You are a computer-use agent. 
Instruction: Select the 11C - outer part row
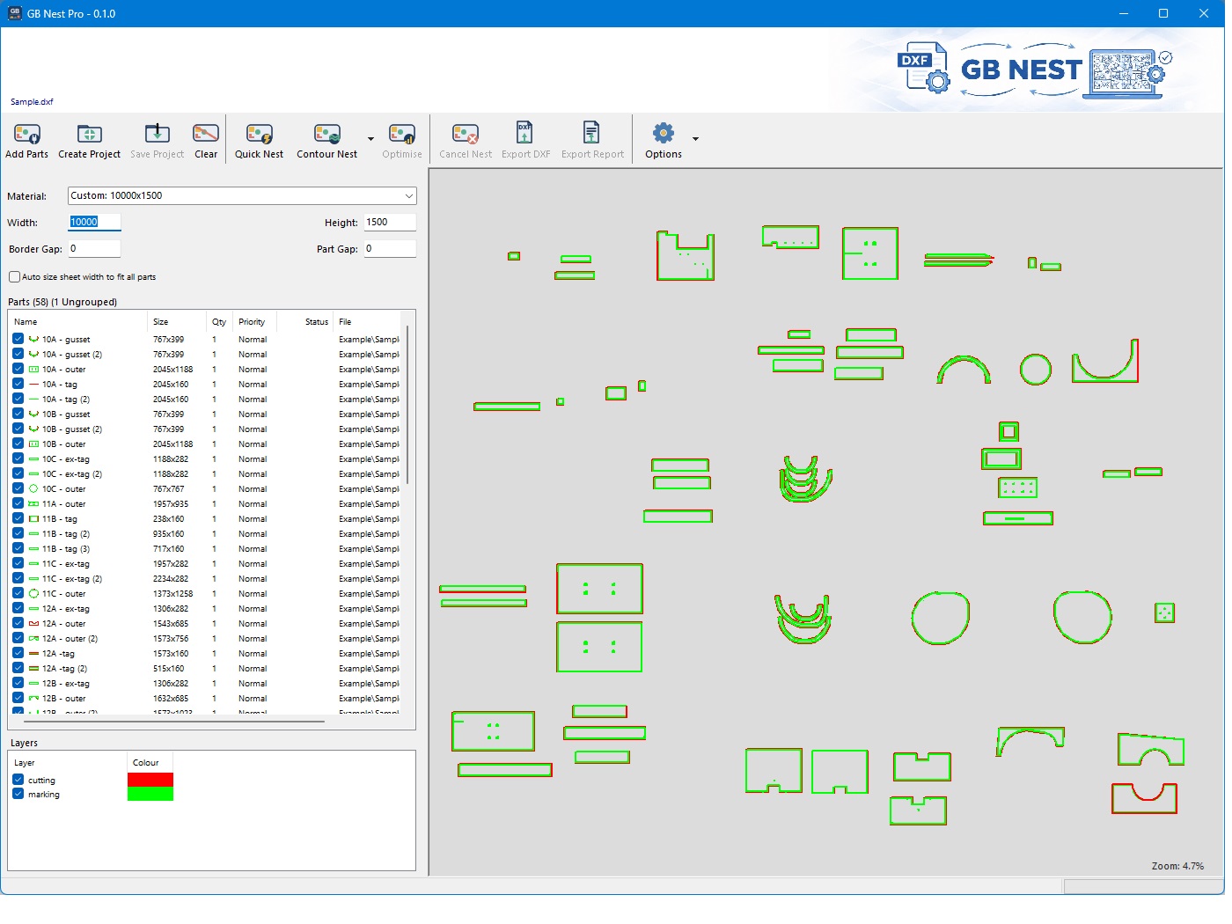point(207,593)
